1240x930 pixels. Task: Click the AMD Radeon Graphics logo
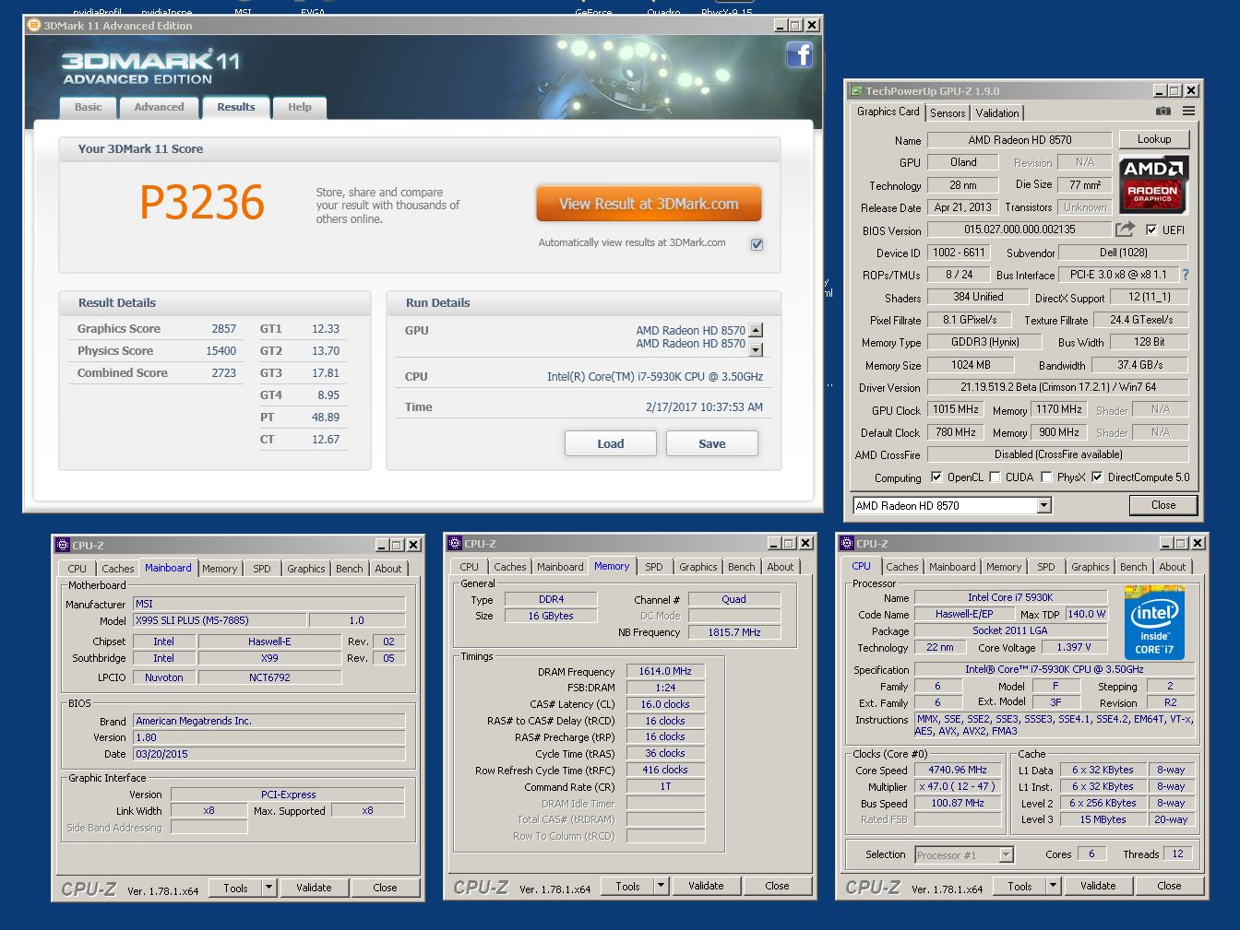[1153, 183]
